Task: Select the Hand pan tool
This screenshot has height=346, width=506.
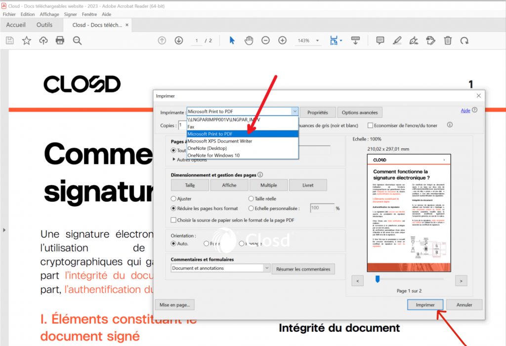Action: pos(249,41)
